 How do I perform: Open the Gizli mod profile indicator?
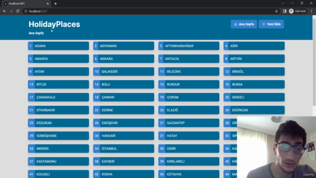point(297,11)
